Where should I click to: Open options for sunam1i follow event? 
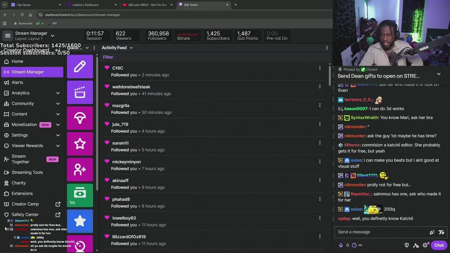320,143
